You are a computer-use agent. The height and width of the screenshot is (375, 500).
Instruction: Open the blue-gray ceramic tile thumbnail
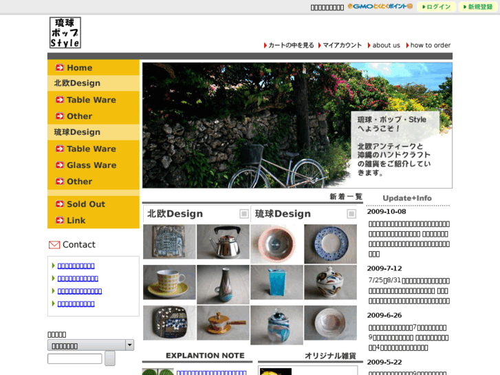pyautogui.click(x=169, y=242)
